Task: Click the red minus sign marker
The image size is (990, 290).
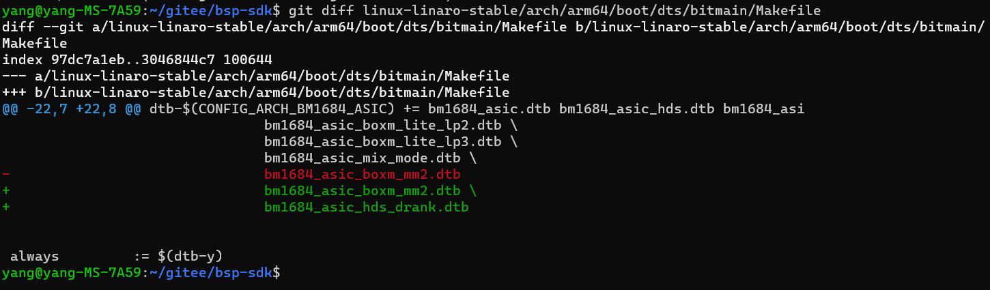Action: (6, 174)
